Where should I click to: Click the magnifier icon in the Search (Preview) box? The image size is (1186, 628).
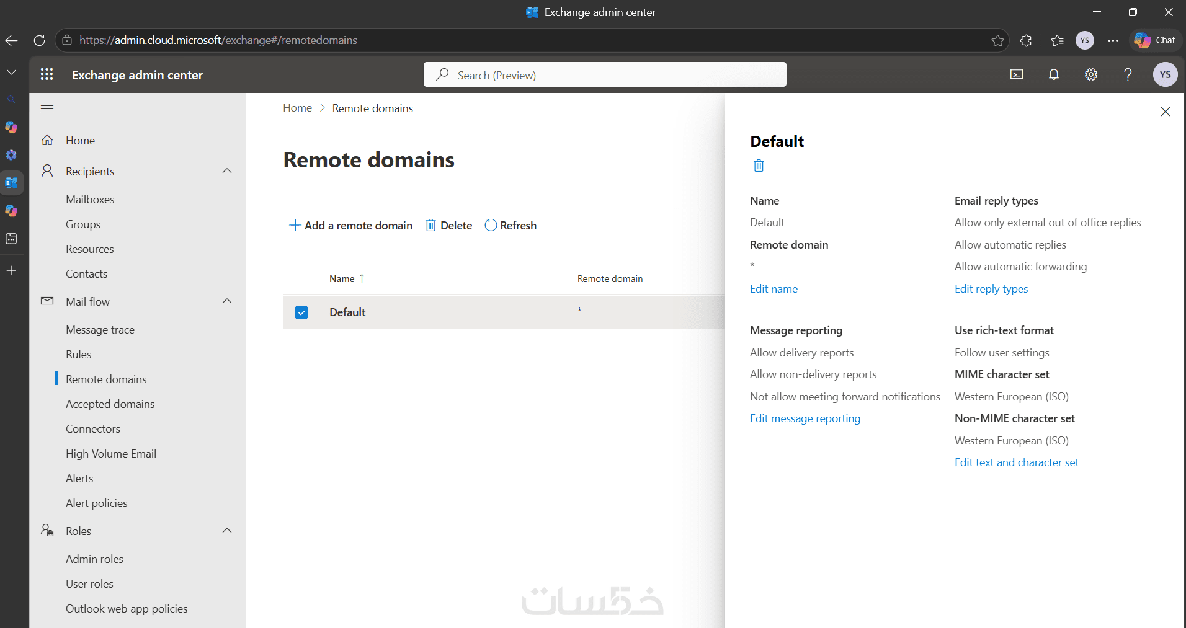tap(442, 75)
